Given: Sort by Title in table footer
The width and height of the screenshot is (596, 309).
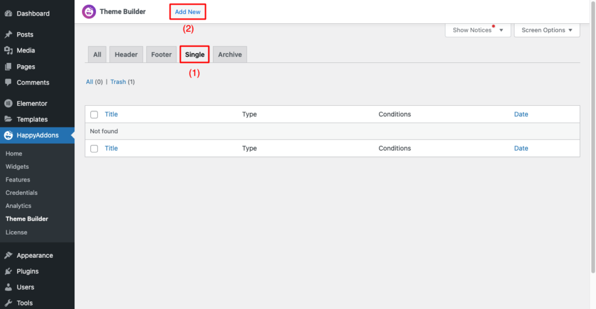Looking at the screenshot, I should [111, 148].
